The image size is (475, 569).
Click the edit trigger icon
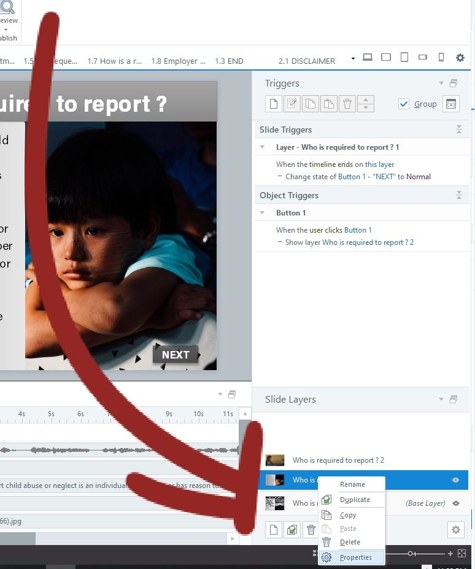coord(292,104)
